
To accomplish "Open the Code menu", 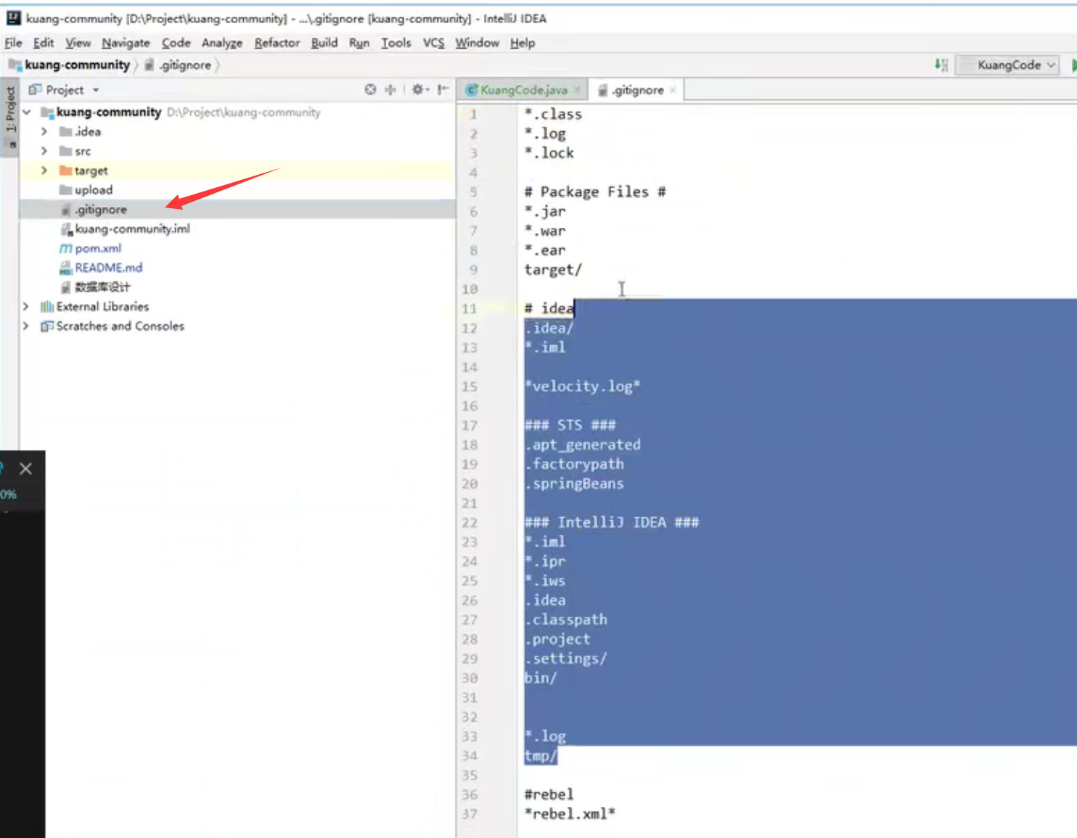I will (176, 43).
